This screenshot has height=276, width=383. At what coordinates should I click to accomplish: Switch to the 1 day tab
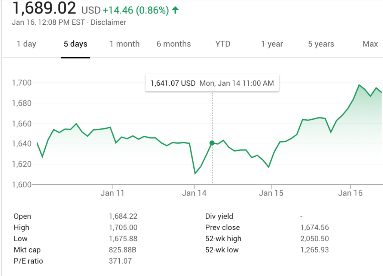pos(27,44)
